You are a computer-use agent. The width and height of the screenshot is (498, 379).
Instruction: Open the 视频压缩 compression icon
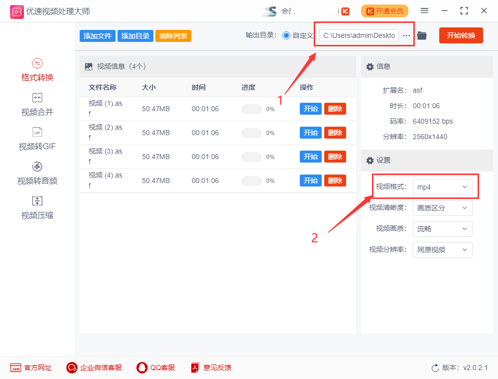[x=37, y=201]
